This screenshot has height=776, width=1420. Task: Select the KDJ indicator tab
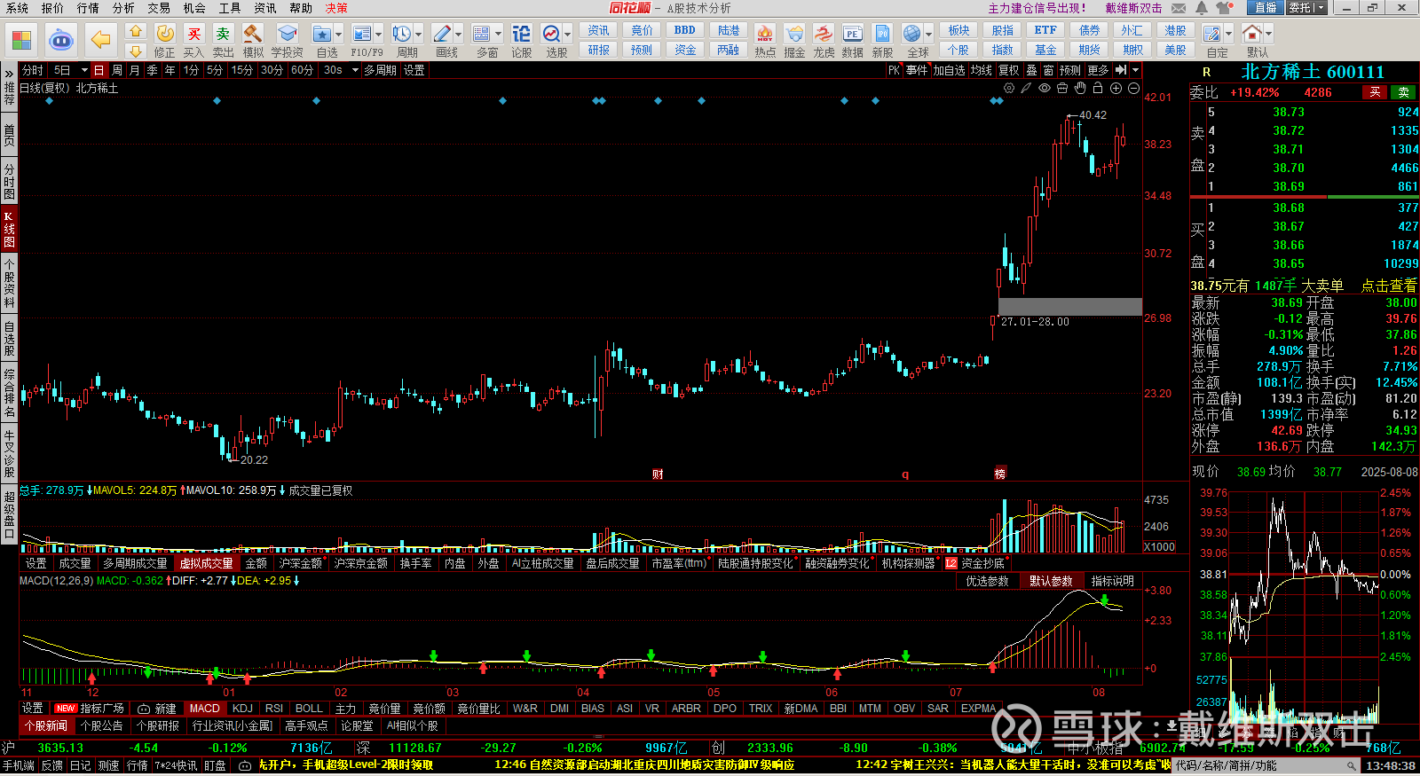point(242,709)
